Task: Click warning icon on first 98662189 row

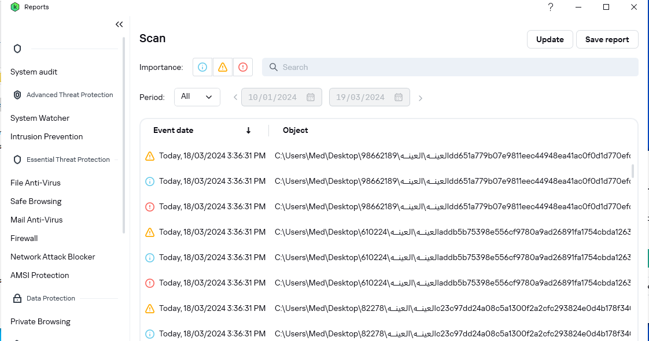Action: pyautogui.click(x=150, y=156)
